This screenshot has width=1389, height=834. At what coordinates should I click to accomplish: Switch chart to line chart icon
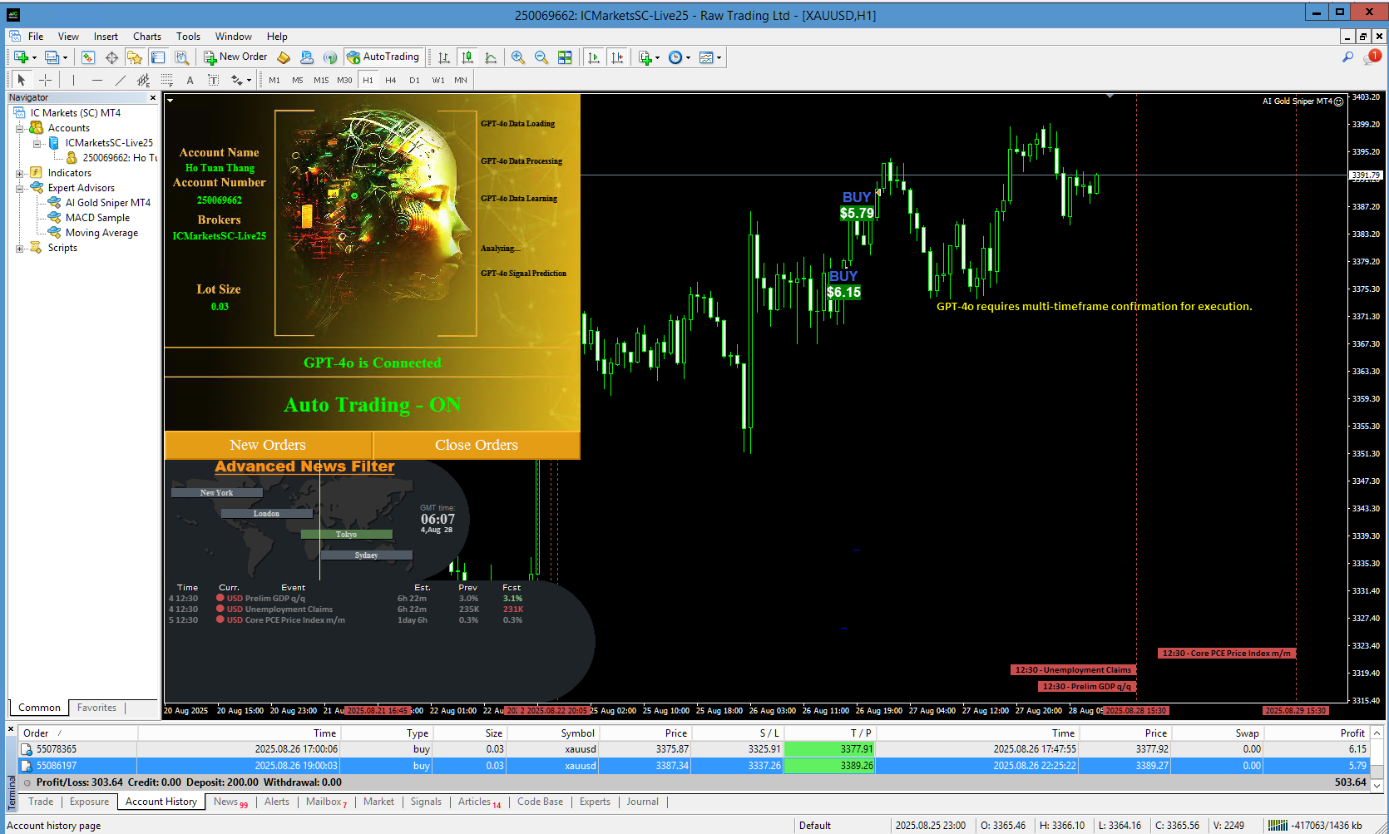491,57
